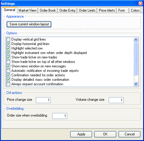Uncheck Display horizontal grid lines
Viewport: 144px width, 141px height.
[8, 44]
